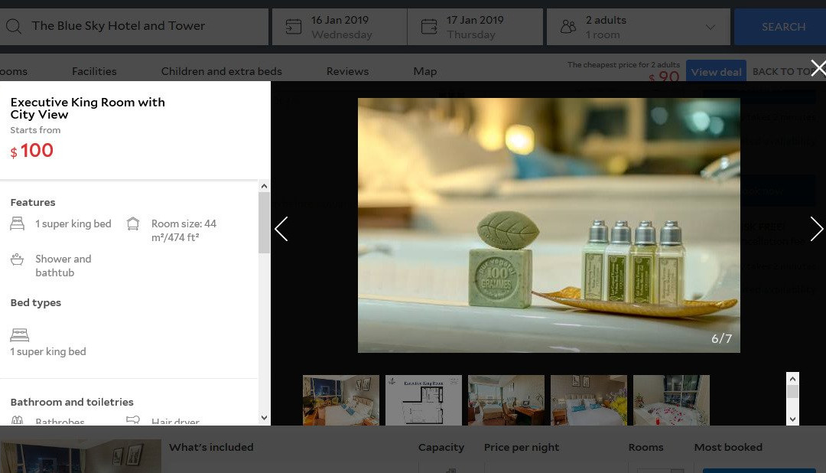Image resolution: width=826 pixels, height=473 pixels.
Task: Edit The Blue Sky Hotel search field
Action: 145,26
